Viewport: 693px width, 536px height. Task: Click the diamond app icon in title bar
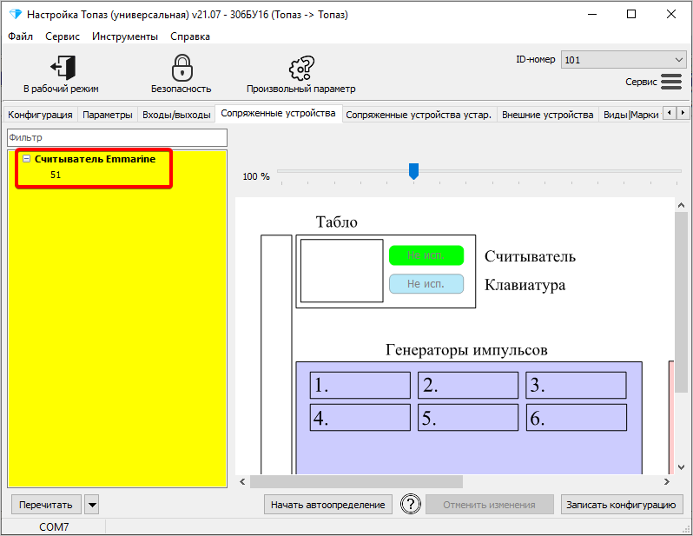tap(16, 15)
